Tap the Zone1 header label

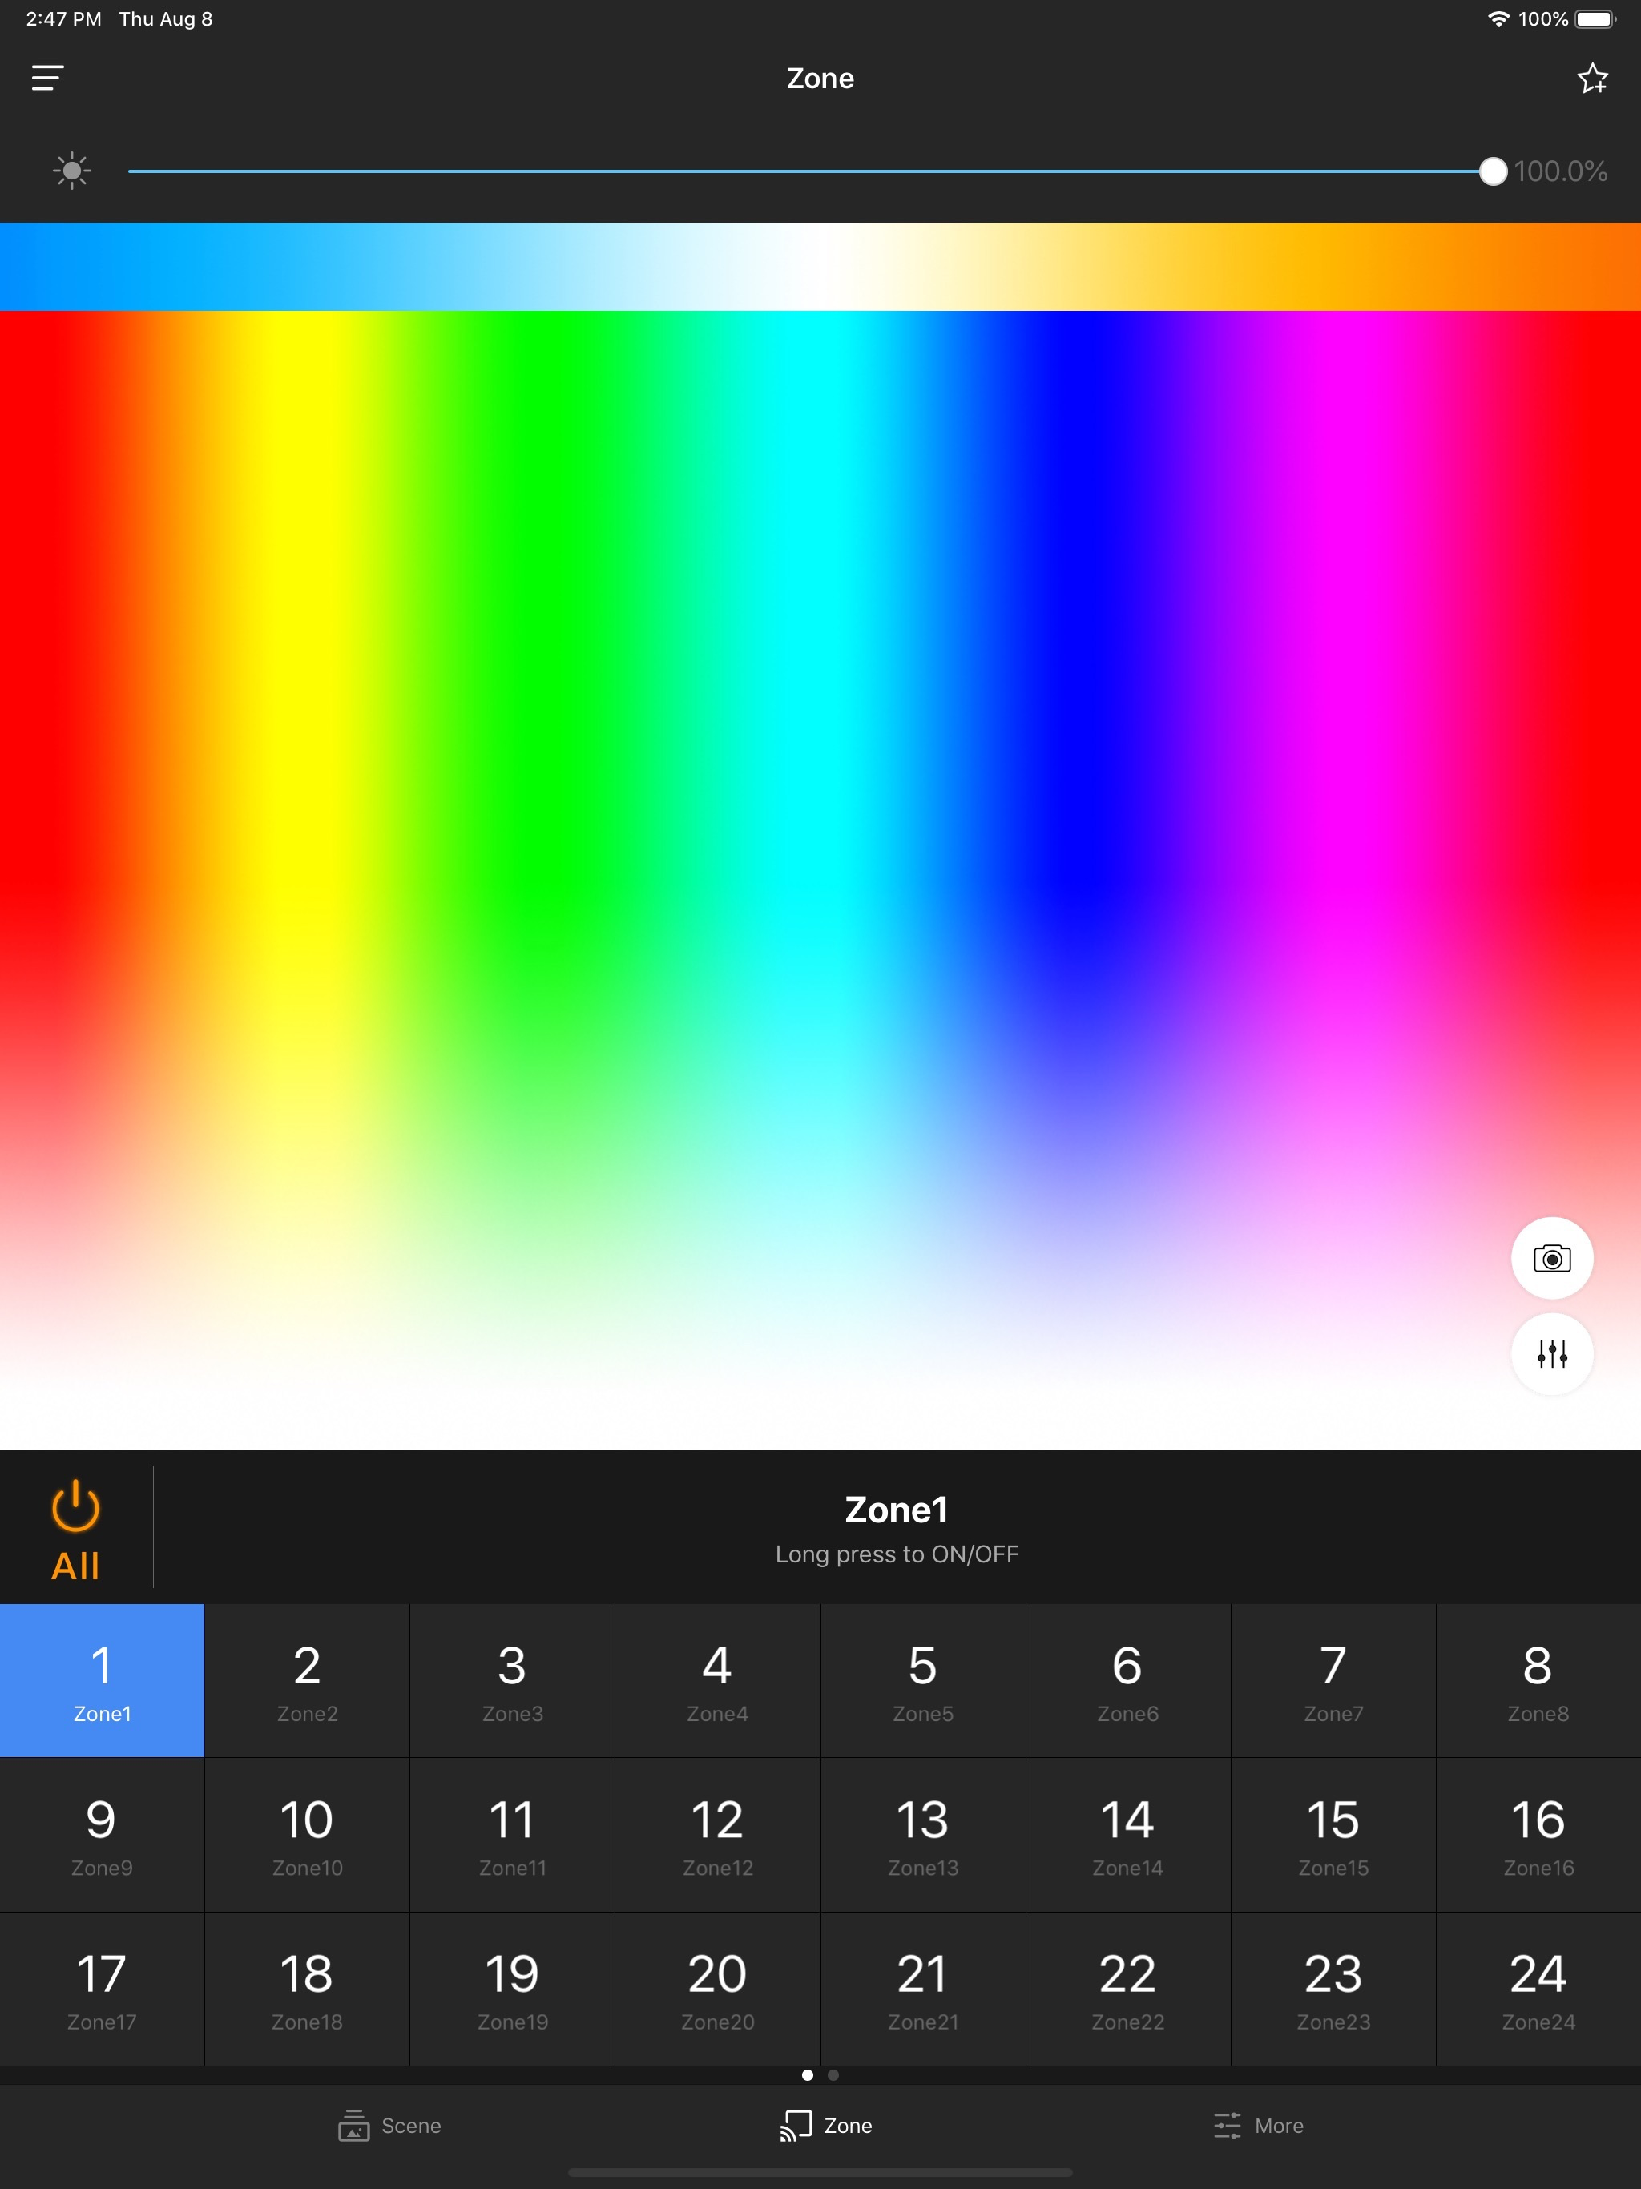(896, 1510)
